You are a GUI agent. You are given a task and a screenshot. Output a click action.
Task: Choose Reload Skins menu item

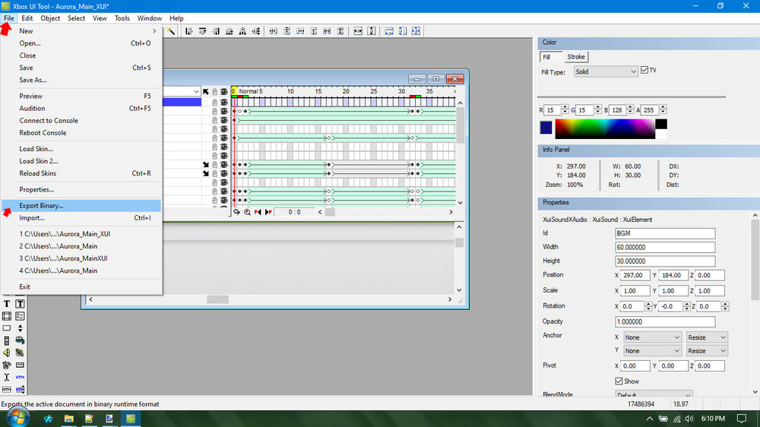point(81,173)
